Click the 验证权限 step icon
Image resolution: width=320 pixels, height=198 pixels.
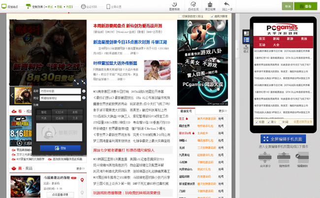(x=83, y=6)
